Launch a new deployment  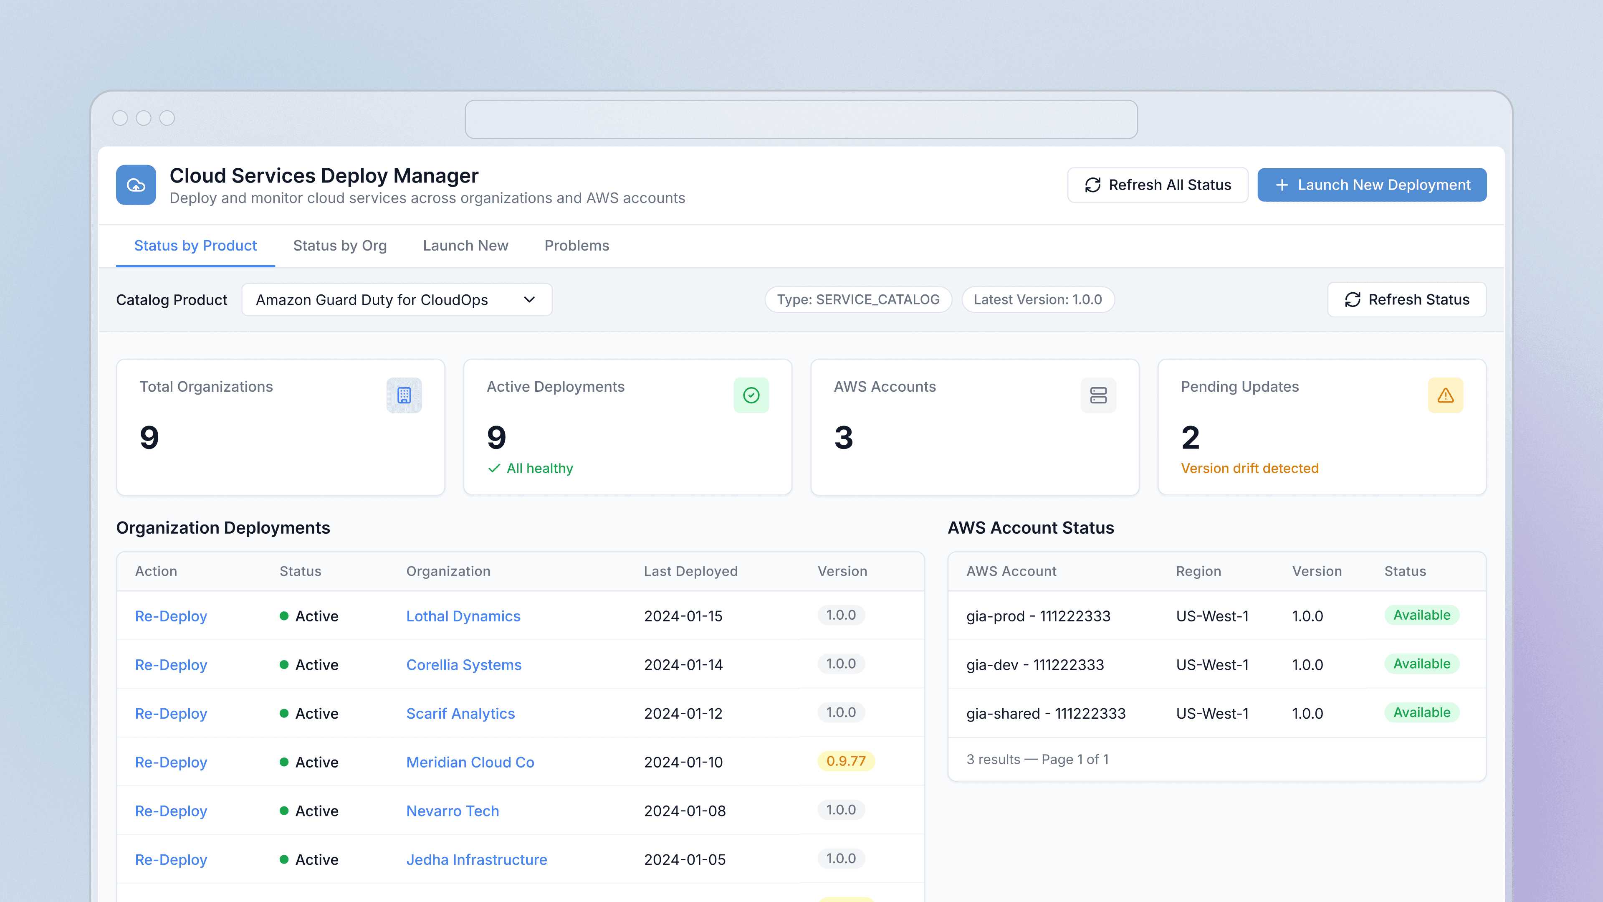[x=1371, y=185]
